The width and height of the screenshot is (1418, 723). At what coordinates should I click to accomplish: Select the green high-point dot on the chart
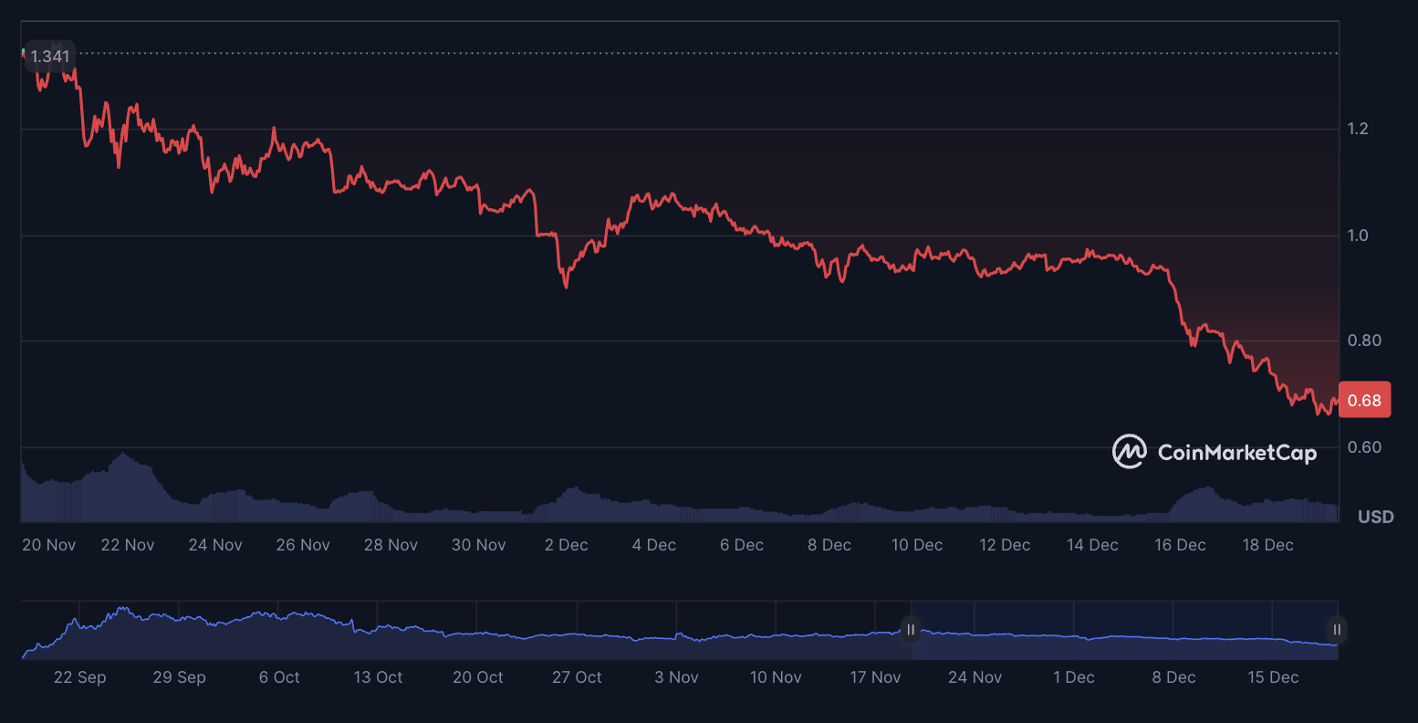click(24, 52)
